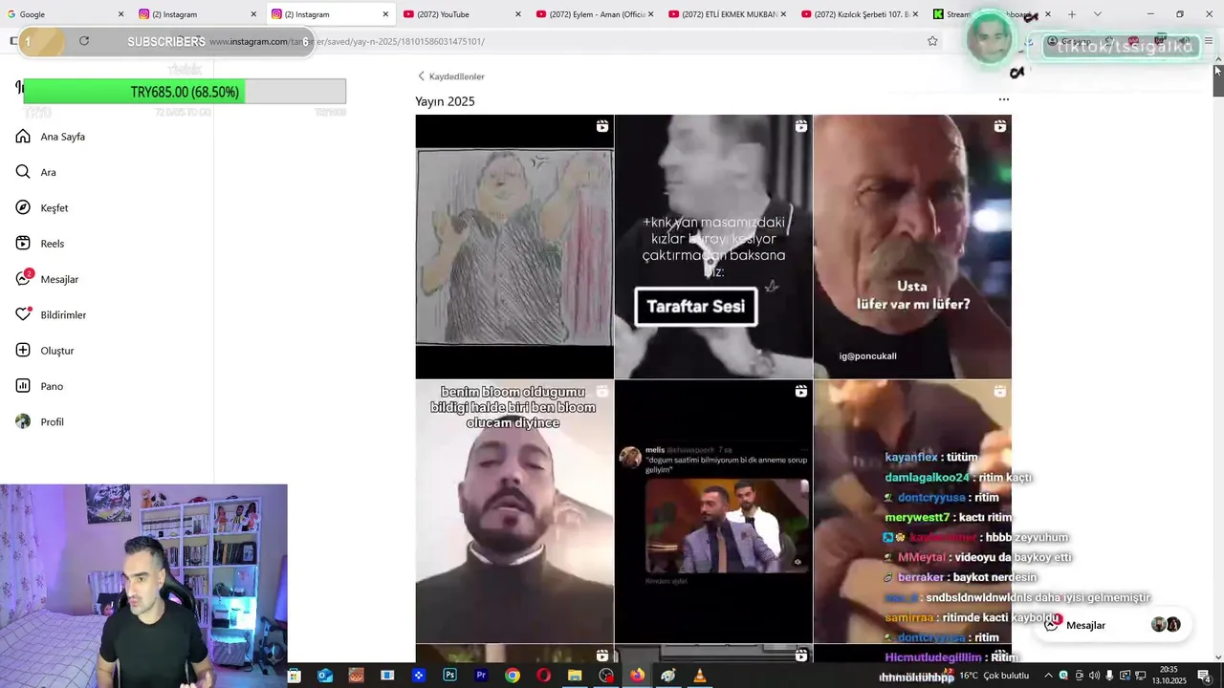Open Taraftar Sesi reel thumbnail

click(713, 247)
